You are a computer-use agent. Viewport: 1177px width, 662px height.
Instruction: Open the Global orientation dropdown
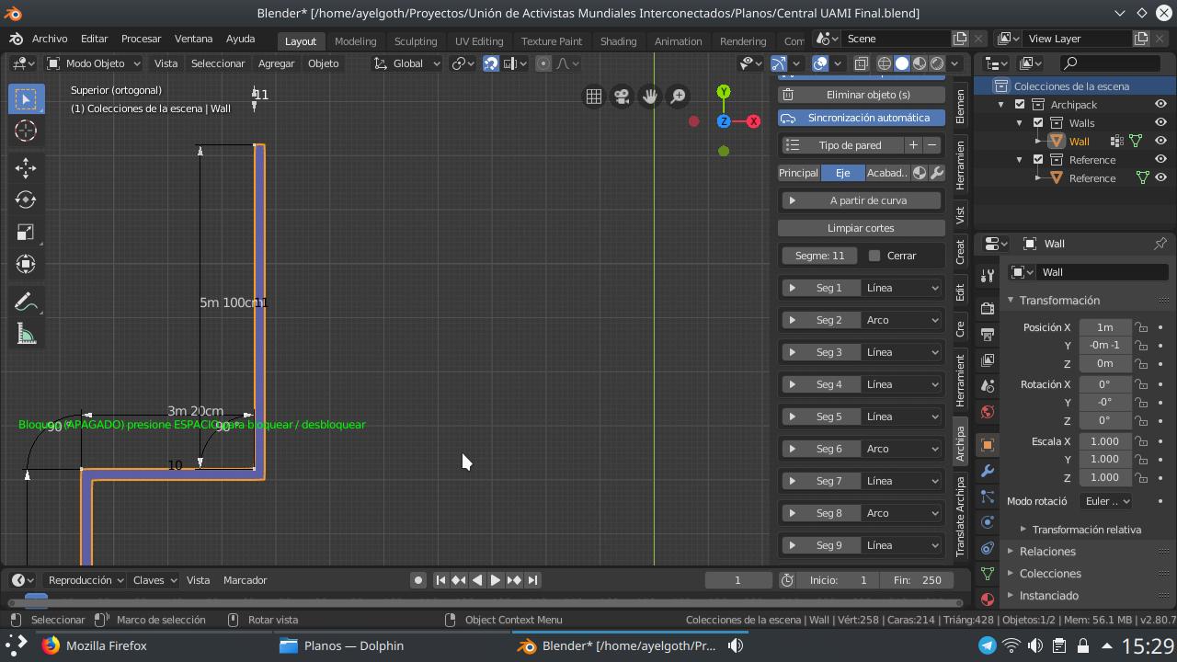pos(406,63)
